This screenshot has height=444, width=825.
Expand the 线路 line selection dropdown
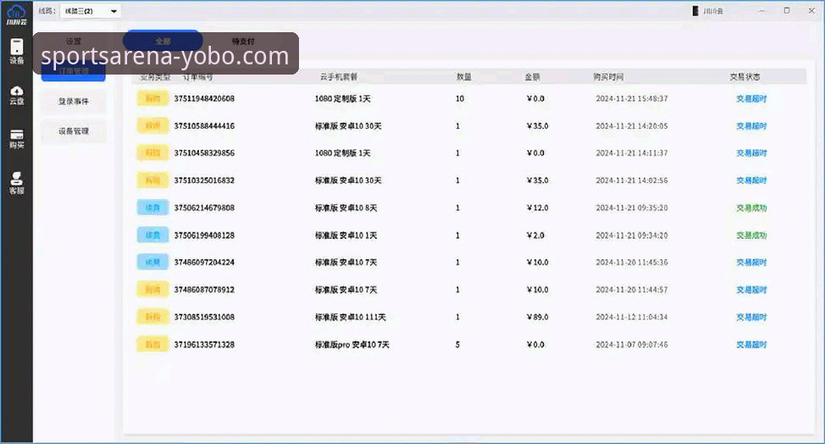click(114, 11)
